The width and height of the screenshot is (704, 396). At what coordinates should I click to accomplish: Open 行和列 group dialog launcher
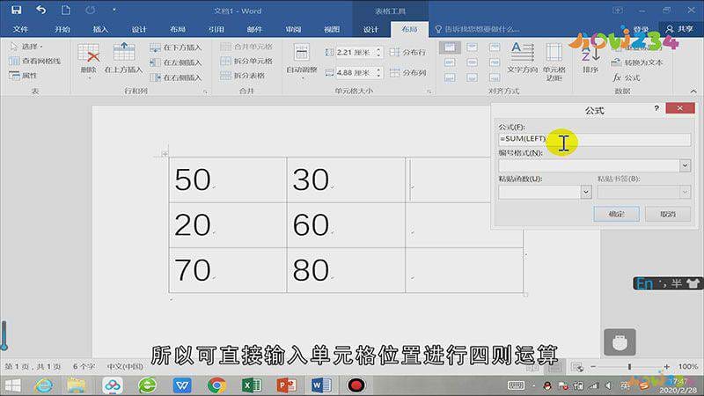[x=205, y=92]
